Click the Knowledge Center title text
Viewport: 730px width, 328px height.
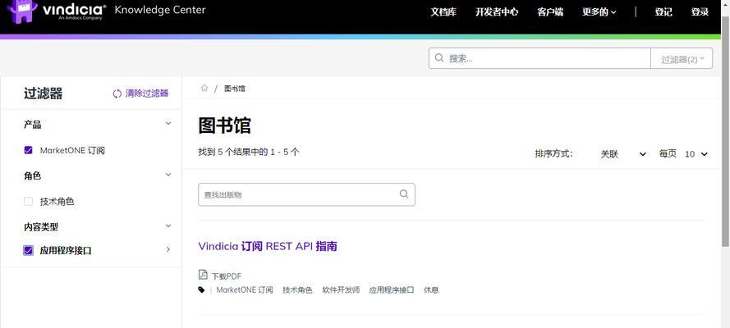tap(159, 10)
